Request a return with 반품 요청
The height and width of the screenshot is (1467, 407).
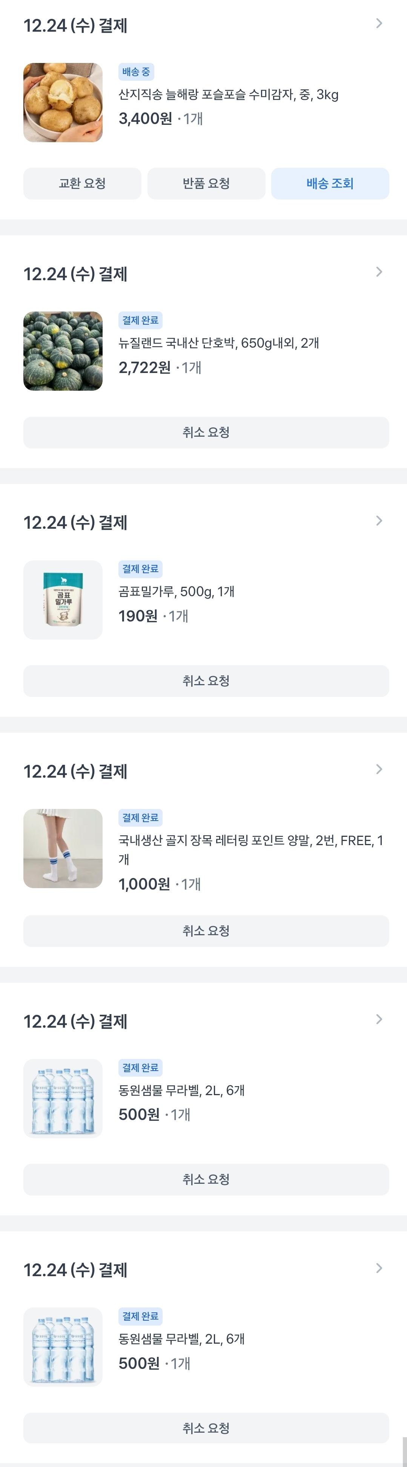point(206,183)
